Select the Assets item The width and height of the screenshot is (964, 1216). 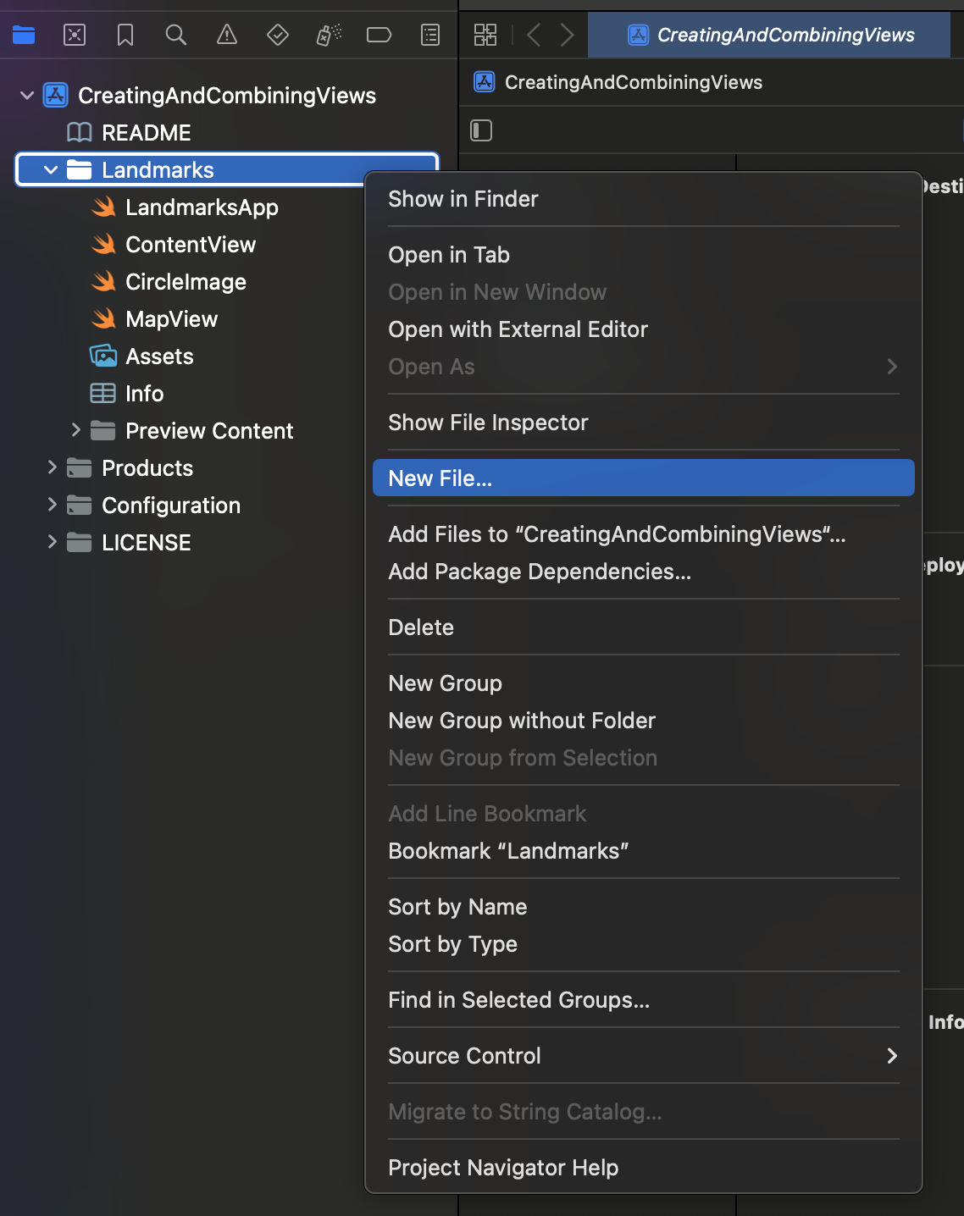(159, 356)
